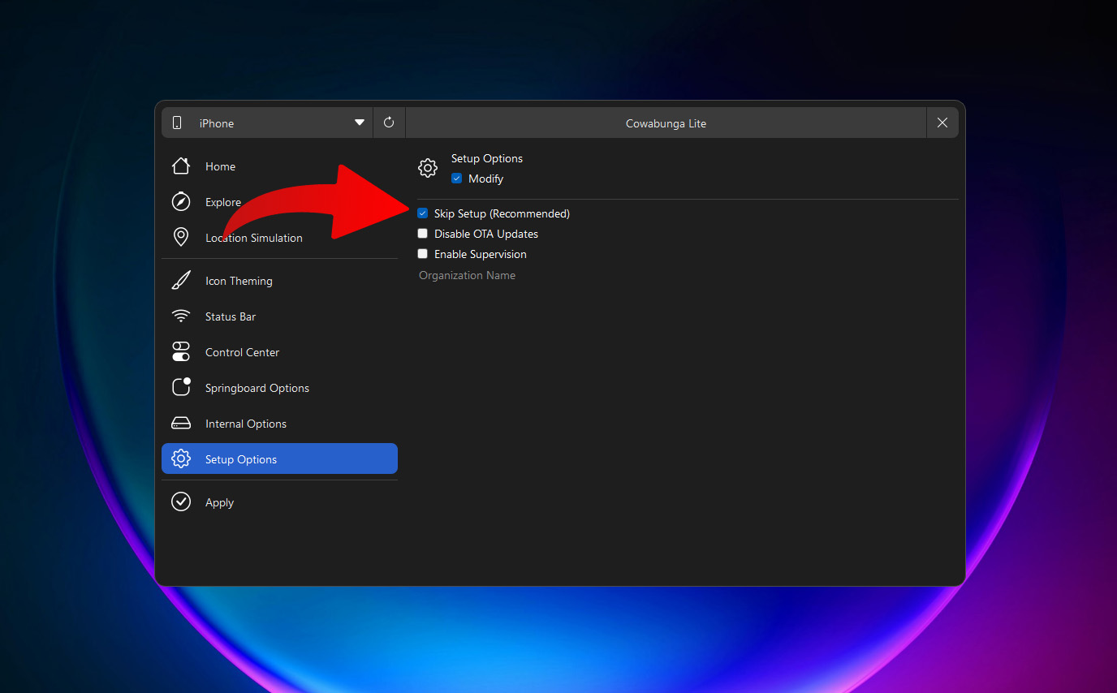Viewport: 1117px width, 693px height.
Task: Click the Control Center toggles icon
Action: (x=181, y=352)
